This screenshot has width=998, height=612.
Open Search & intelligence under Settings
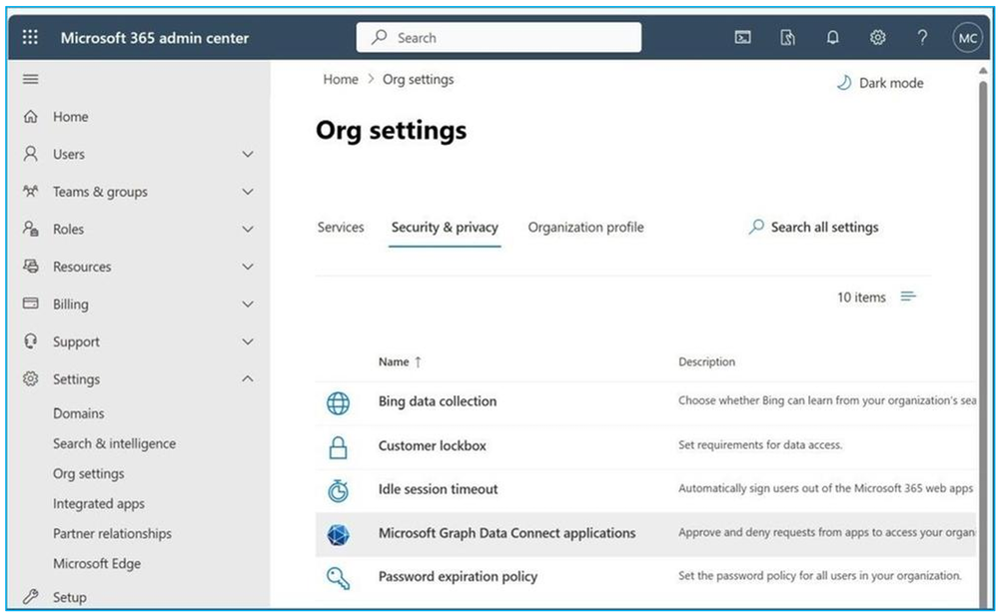(x=115, y=443)
